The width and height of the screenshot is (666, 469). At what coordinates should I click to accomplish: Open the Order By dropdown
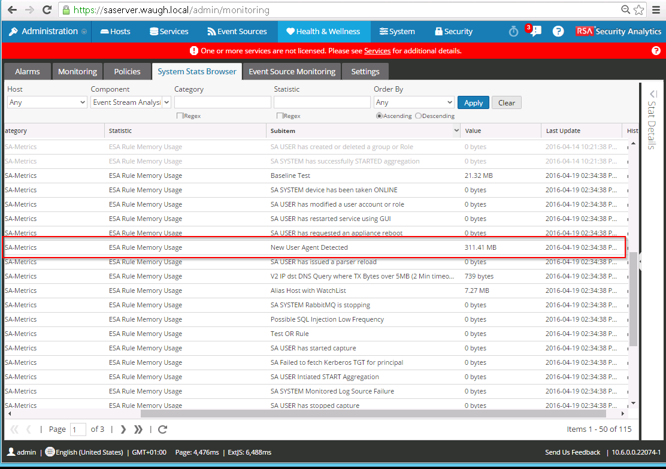point(413,102)
